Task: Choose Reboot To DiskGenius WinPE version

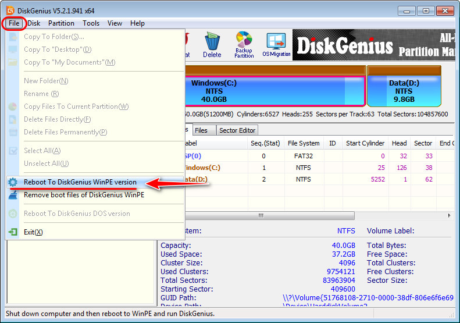Action: pyautogui.click(x=95, y=182)
